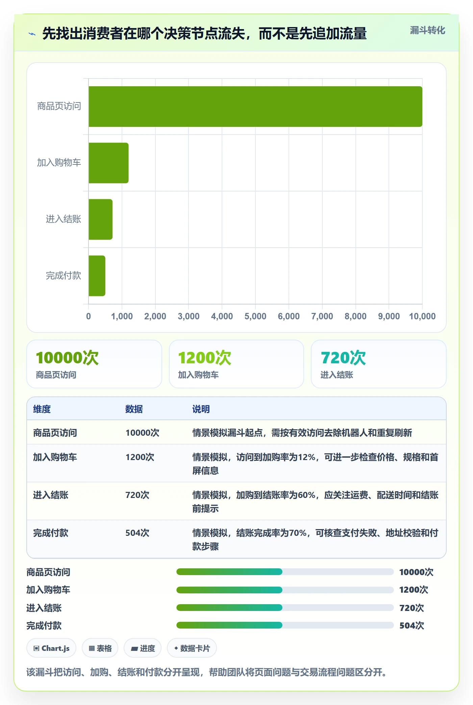
Task: Click the 进入结账 bar in the chart
Action: pos(100,219)
